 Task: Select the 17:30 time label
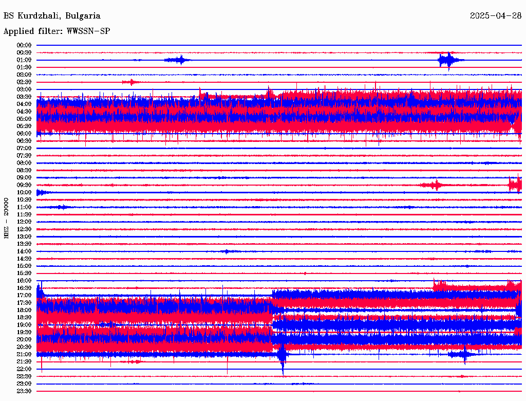24,303
